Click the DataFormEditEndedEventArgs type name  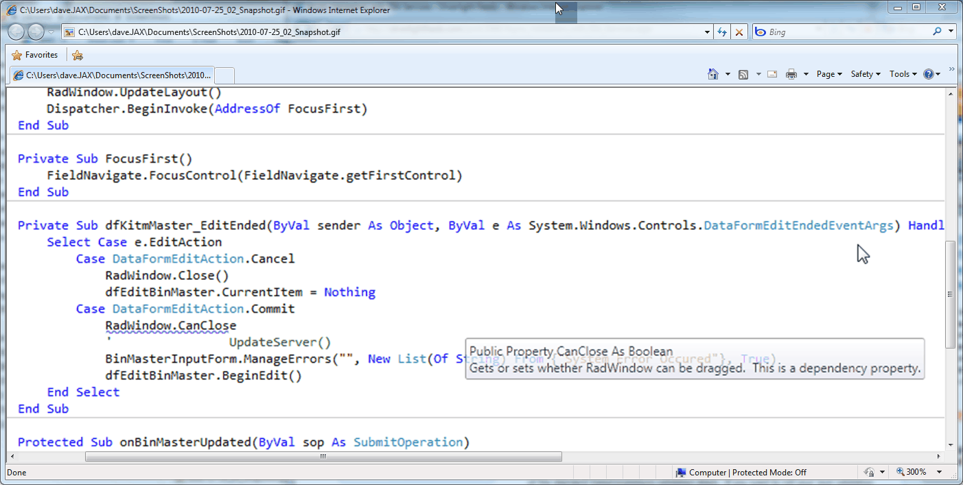coord(798,226)
